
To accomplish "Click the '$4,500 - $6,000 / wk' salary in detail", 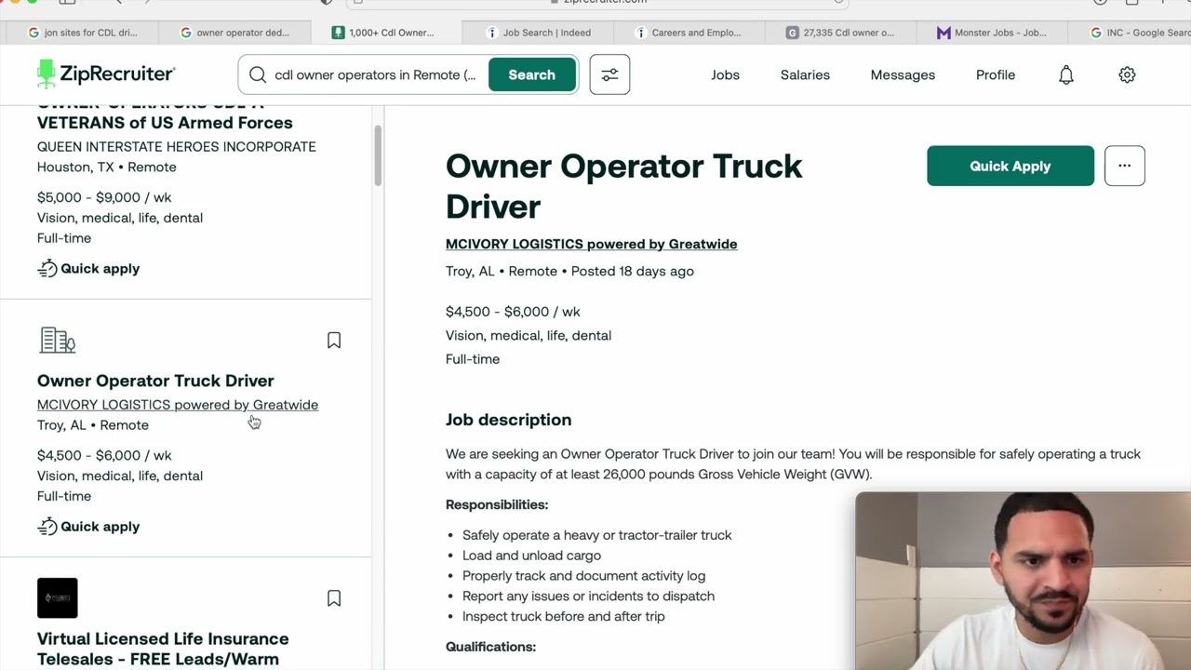I will pos(513,312).
